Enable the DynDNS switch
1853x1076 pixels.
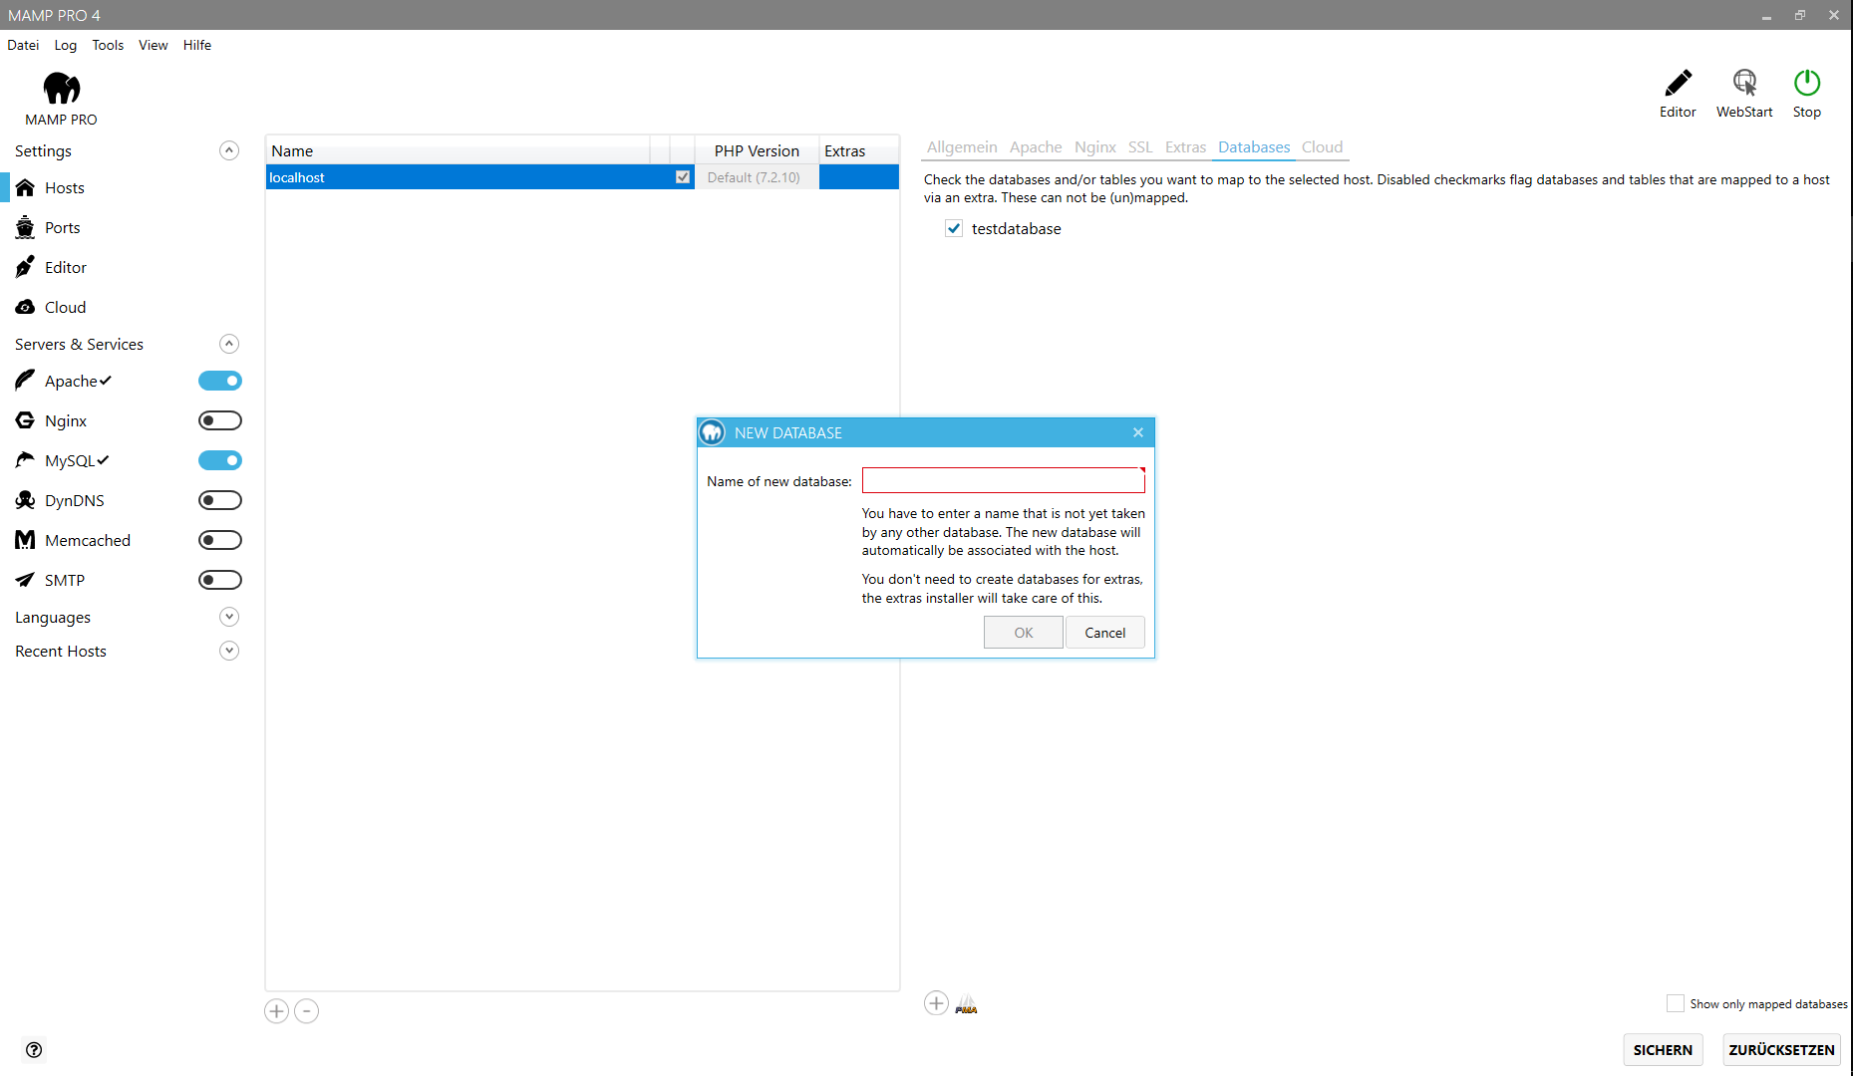tap(220, 500)
